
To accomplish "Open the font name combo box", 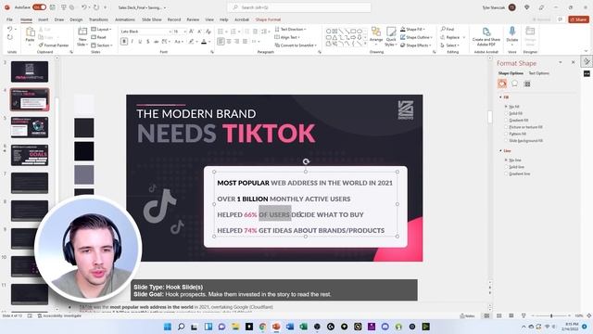I will [145, 32].
